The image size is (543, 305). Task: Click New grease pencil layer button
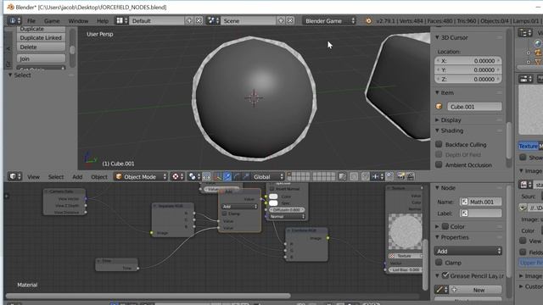point(475,290)
